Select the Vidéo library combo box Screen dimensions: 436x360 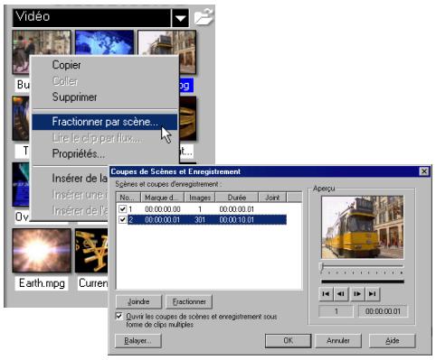pos(100,18)
